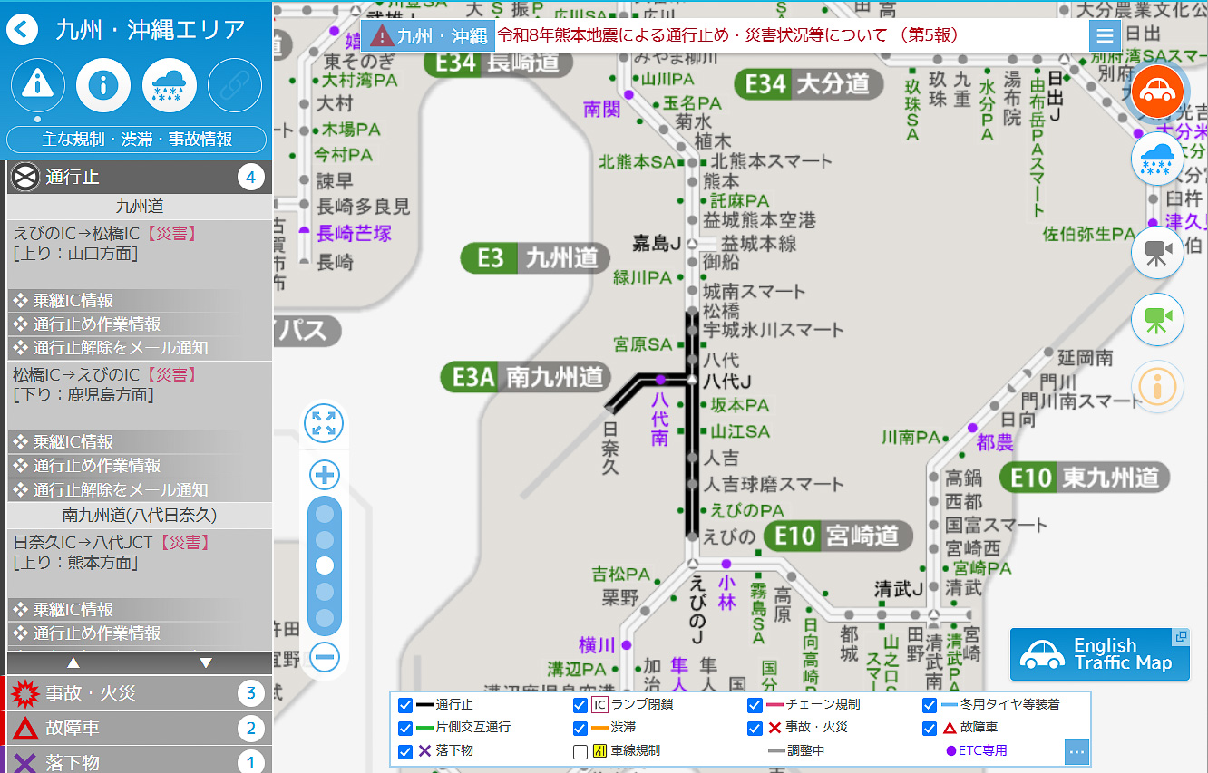This screenshot has height=773, width=1208.
Task: Uncheck the ランプ閉鎖 legend checkbox
Action: pos(580,705)
